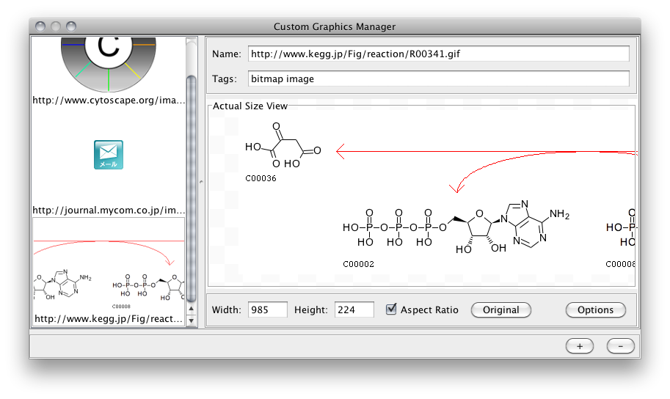This screenshot has height=399, width=670.
Task: Select the KEGG reaction thumbnail in list
Action: [x=109, y=271]
